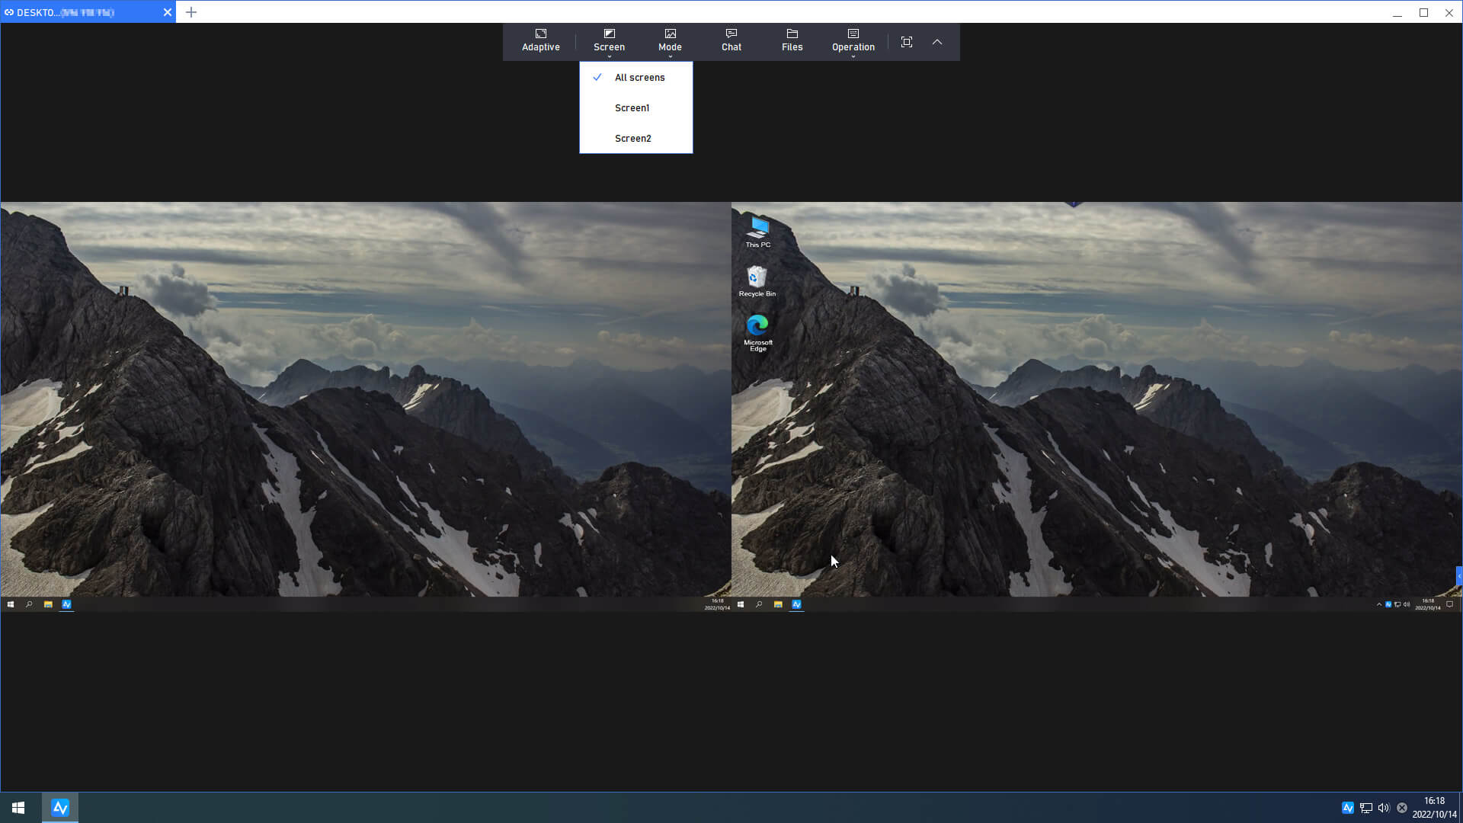Open the local Windows Start menu
Image resolution: width=1463 pixels, height=823 pixels.
pyautogui.click(x=18, y=807)
